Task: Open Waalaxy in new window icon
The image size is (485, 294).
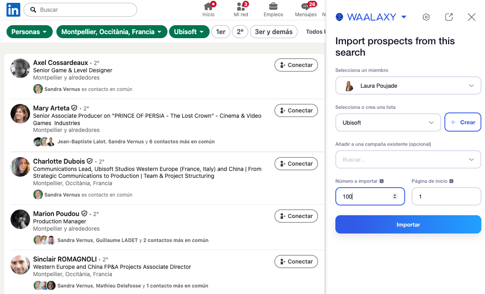Action: [449, 17]
